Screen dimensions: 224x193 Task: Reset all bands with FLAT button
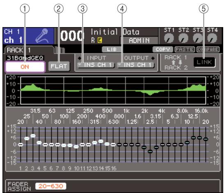click(x=59, y=66)
